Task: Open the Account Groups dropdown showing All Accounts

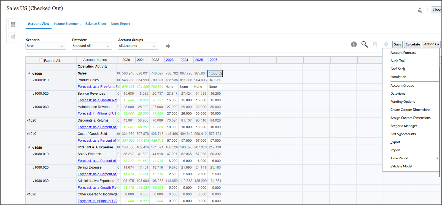Action: [x=138, y=46]
